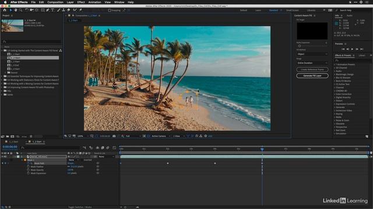
Task: Click the trash delete icon in Project panel
Action: click(x=31, y=136)
